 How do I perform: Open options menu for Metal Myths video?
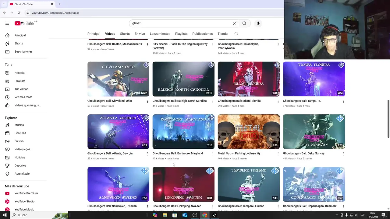(x=278, y=154)
